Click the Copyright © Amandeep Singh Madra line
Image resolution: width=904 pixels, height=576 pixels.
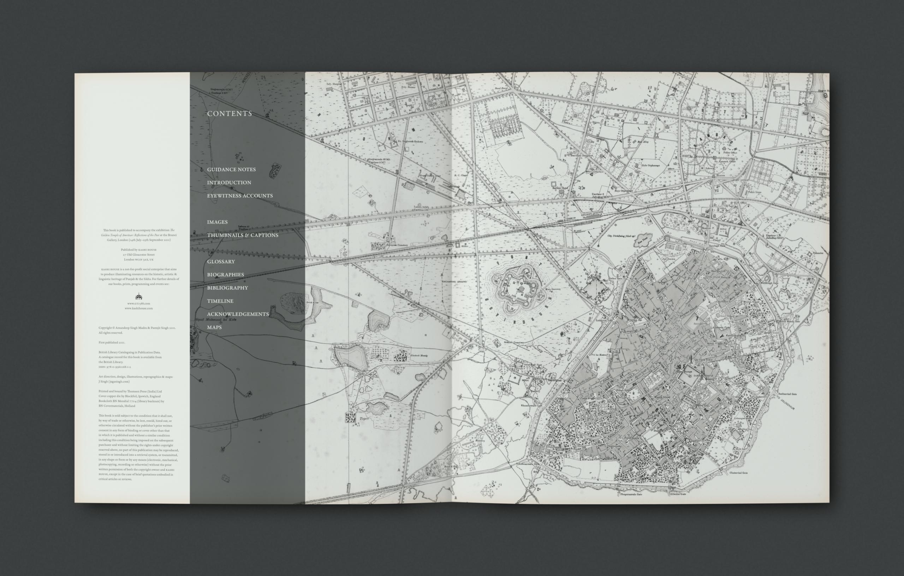click(x=137, y=328)
